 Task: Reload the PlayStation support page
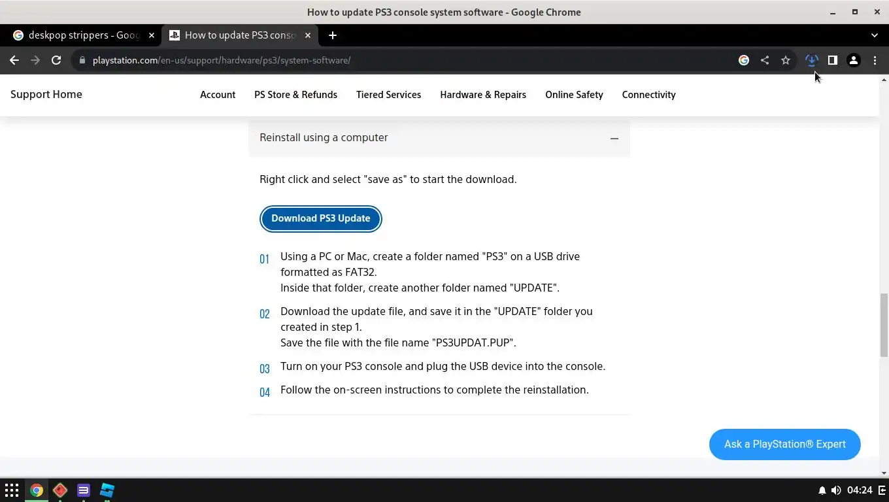(x=56, y=60)
